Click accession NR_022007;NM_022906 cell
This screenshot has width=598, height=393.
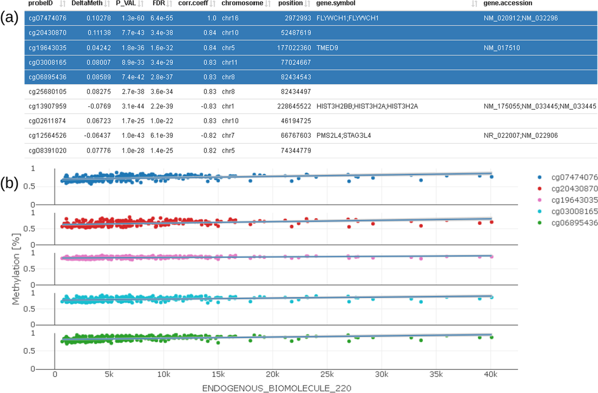pyautogui.click(x=521, y=136)
